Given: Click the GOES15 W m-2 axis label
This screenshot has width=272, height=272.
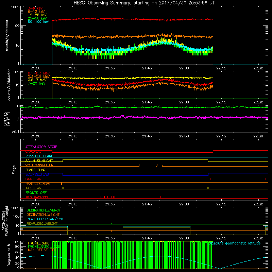Looking at the screenshot, I should click(x=6, y=119).
